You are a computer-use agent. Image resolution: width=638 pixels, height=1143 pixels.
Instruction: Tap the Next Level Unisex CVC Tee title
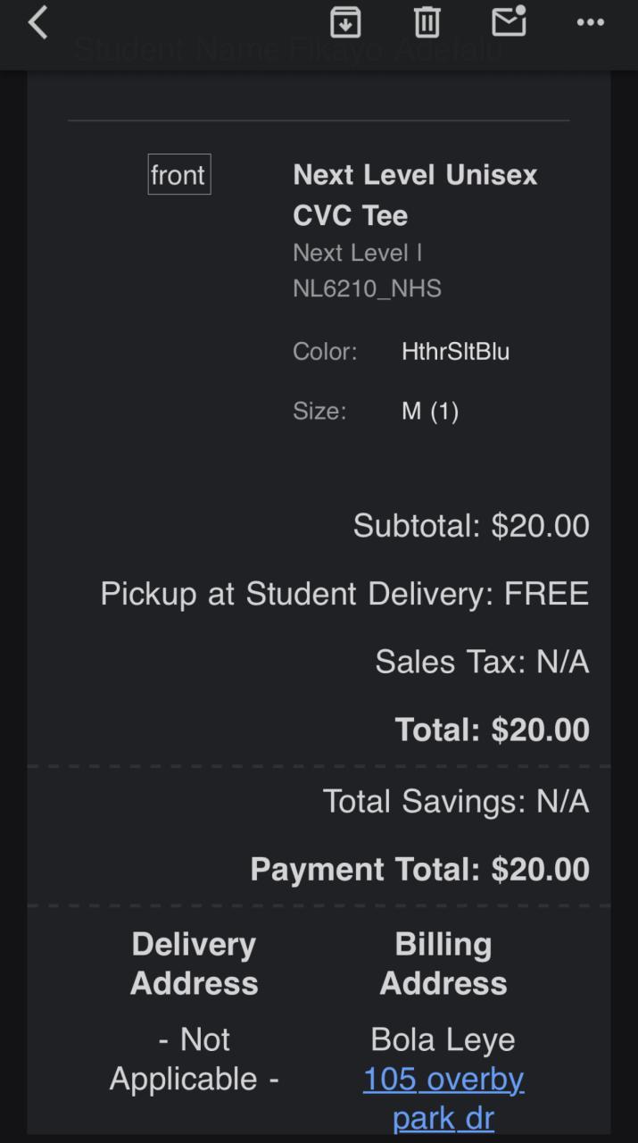click(x=415, y=194)
